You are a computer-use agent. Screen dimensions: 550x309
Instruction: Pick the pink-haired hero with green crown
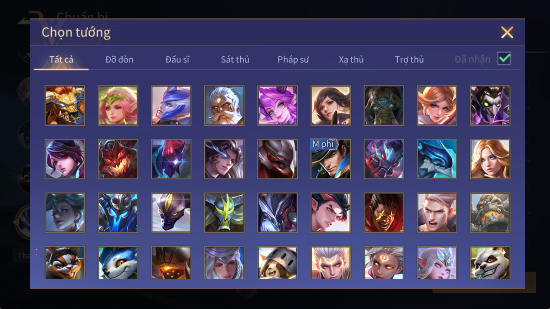(118, 106)
